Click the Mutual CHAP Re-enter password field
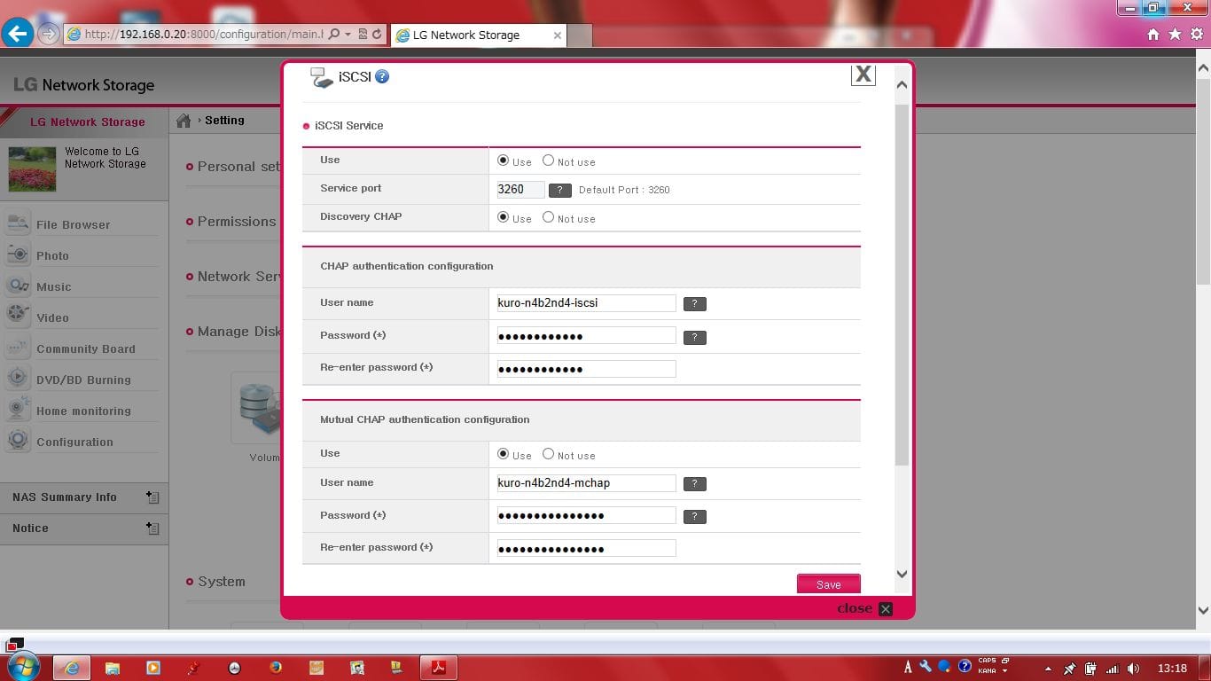This screenshot has height=681, width=1211. pos(586,548)
